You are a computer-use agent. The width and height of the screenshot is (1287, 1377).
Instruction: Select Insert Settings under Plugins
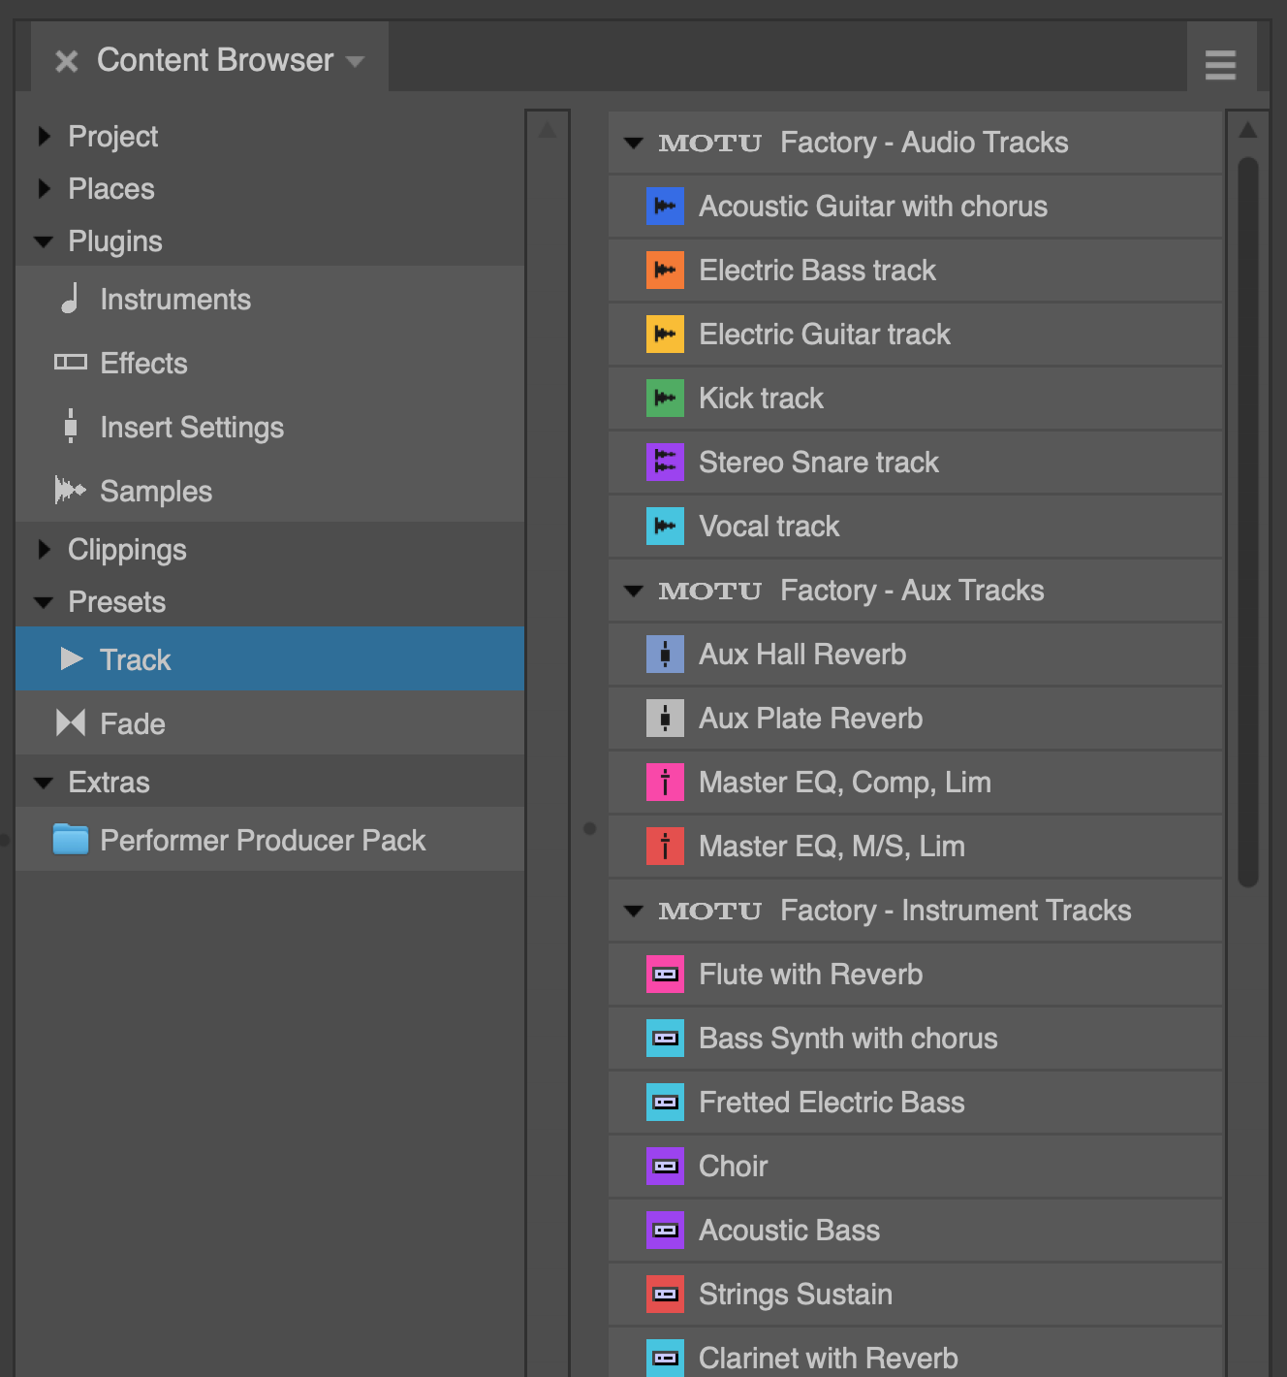[x=269, y=427]
